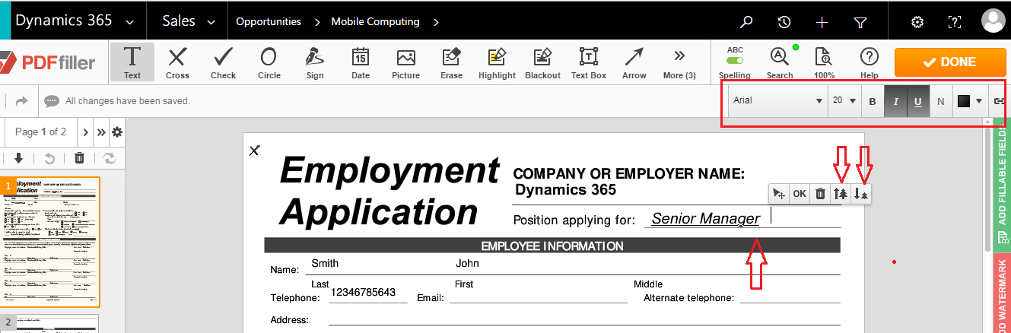Select the Picture tool
1011x333 pixels.
[405, 62]
